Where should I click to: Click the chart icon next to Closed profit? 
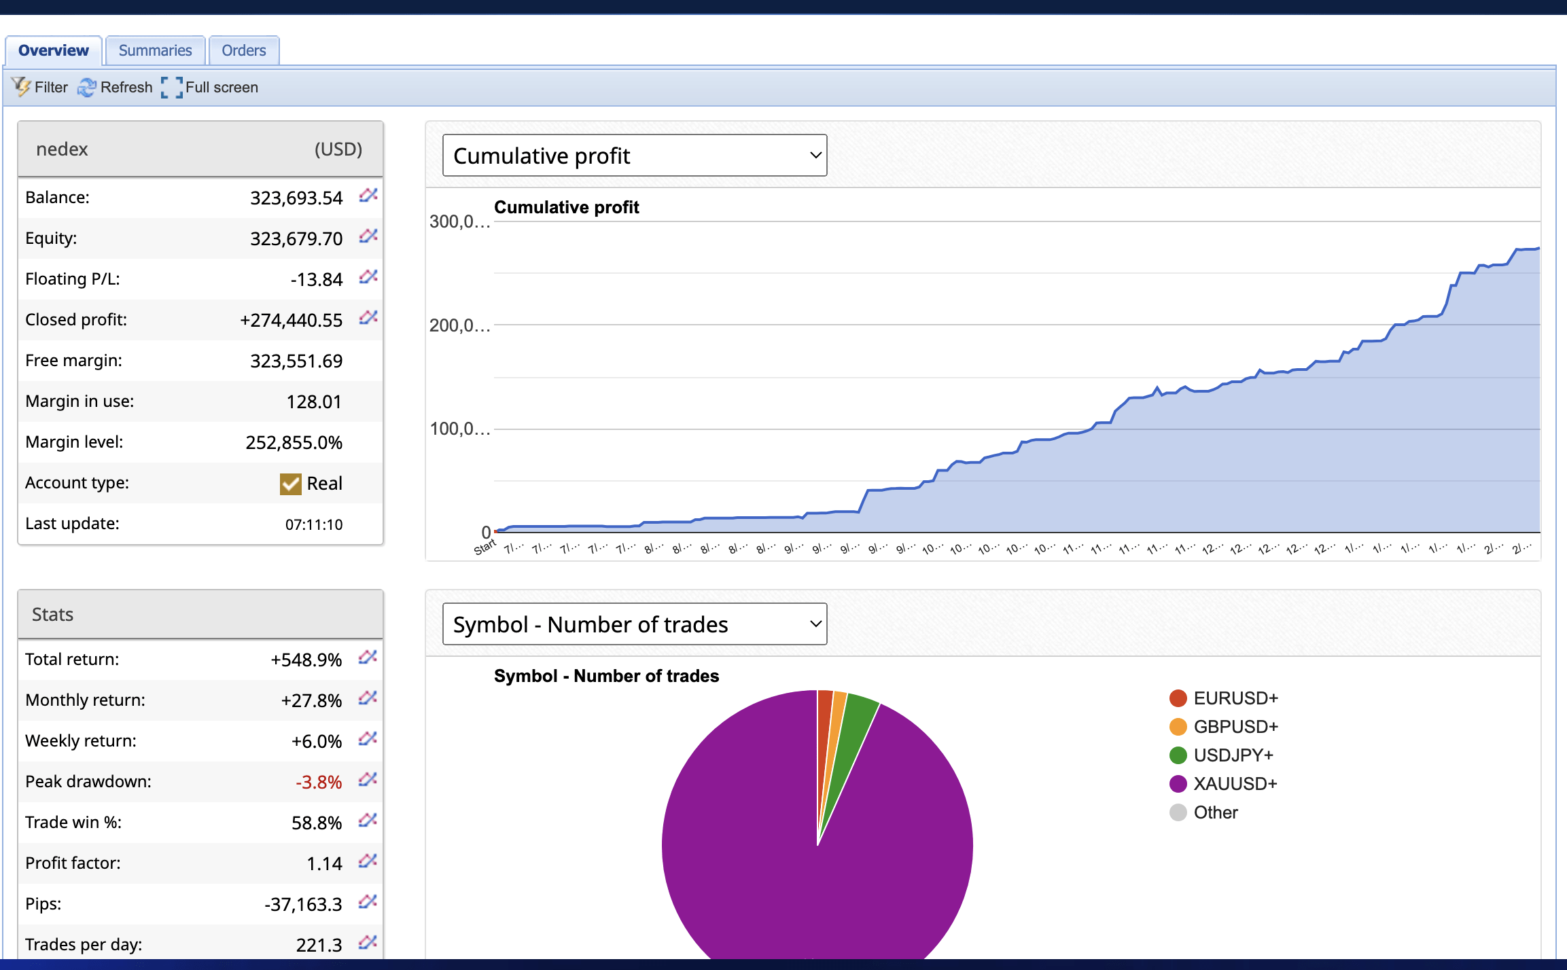[368, 318]
